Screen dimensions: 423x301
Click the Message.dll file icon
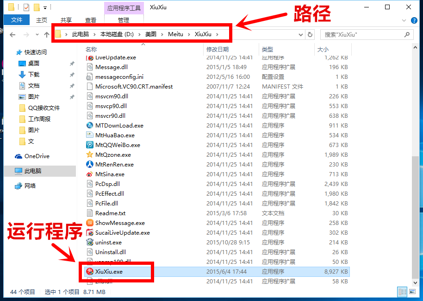[90, 67]
